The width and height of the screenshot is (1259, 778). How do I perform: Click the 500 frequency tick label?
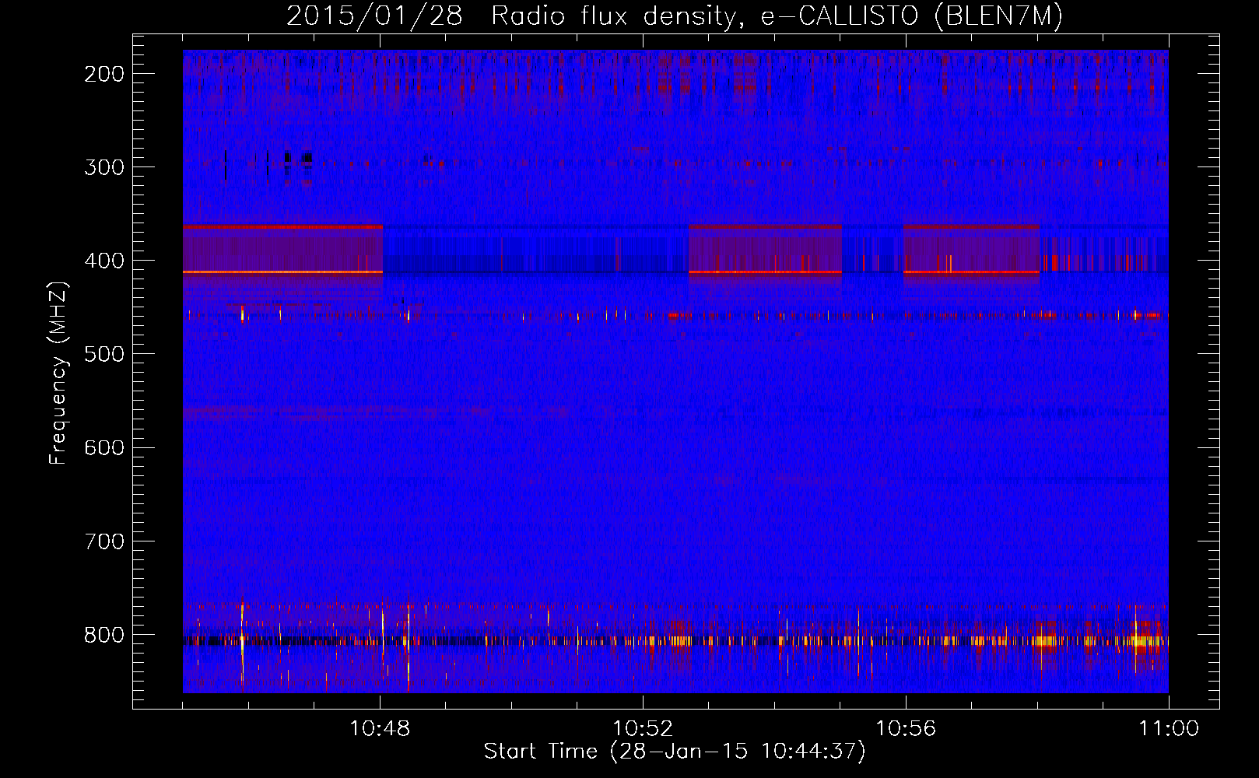pyautogui.click(x=104, y=354)
